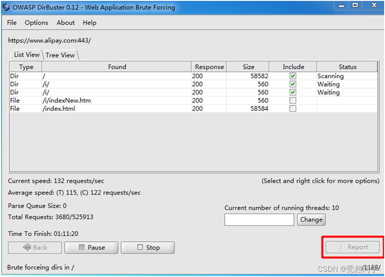This screenshot has height=277, width=385.
Task: Click the DirBuster title bar icon
Action: pyautogui.click(x=6, y=7)
